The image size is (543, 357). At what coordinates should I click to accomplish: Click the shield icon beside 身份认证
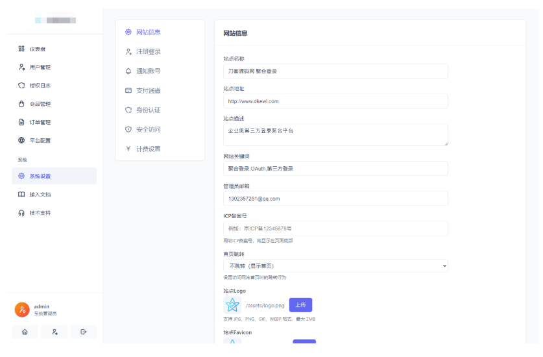[x=128, y=110]
